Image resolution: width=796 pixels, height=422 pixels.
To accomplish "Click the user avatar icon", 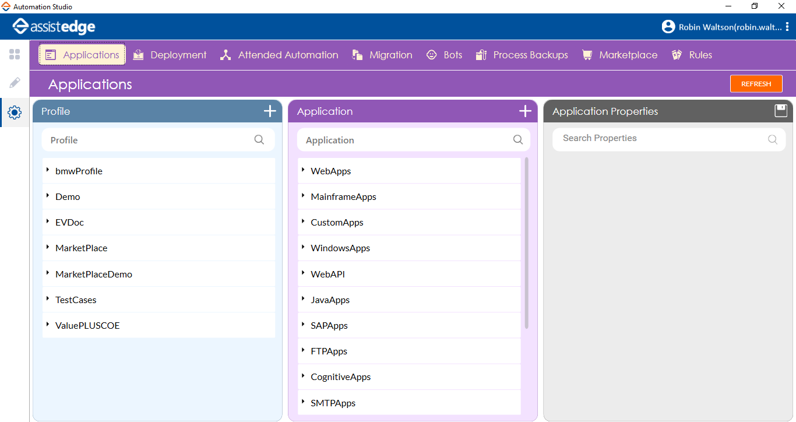I will click(x=668, y=27).
